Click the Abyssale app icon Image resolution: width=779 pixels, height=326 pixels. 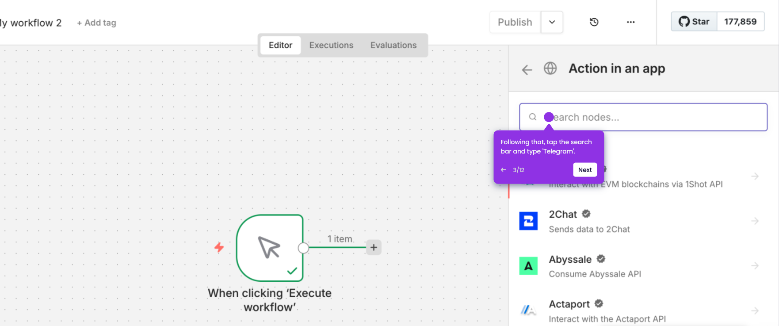(x=528, y=266)
